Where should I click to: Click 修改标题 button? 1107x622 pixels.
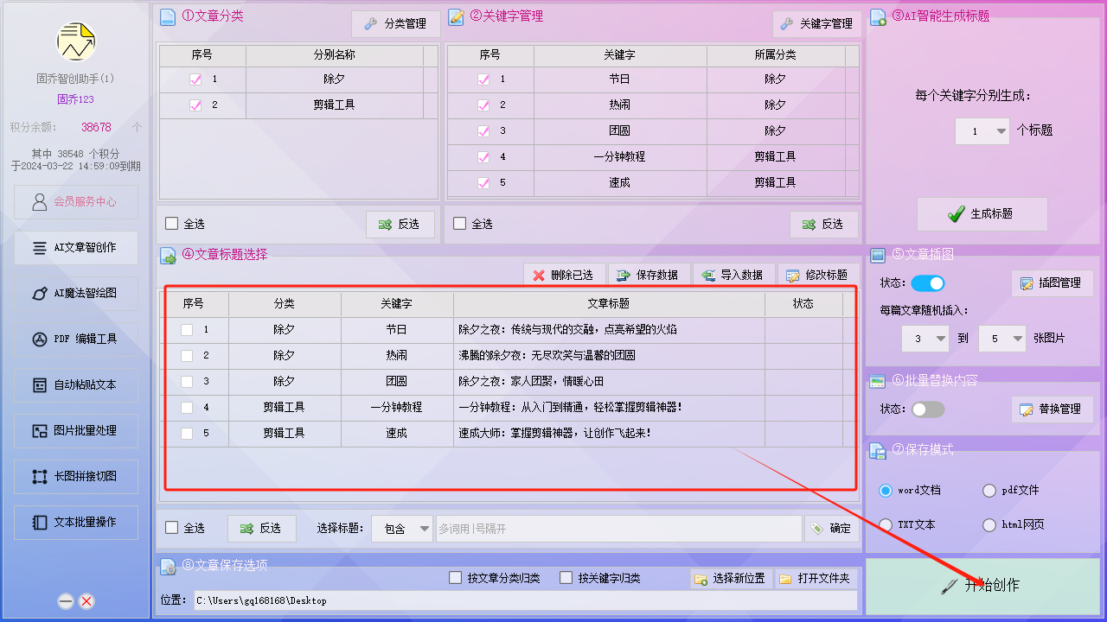(x=817, y=275)
